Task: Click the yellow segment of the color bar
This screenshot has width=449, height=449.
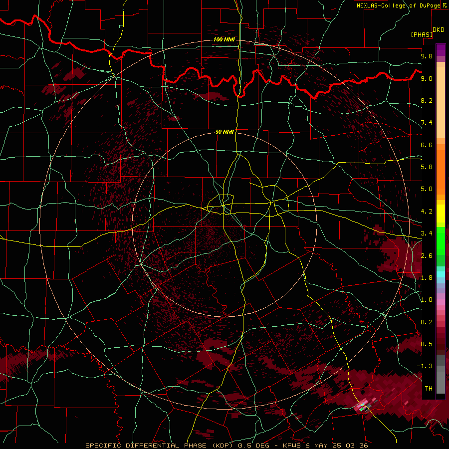Action: pyautogui.click(x=441, y=214)
